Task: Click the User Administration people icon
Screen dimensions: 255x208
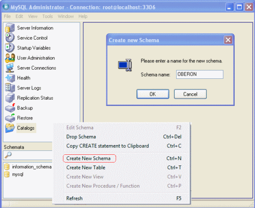Action: 10,58
